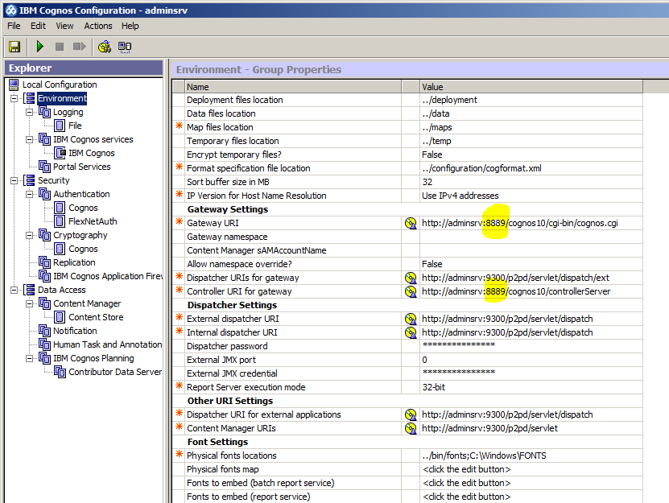Viewport: 669px width, 503px height.
Task: Click the Gateway namespace empty value cell
Action: tap(531, 237)
